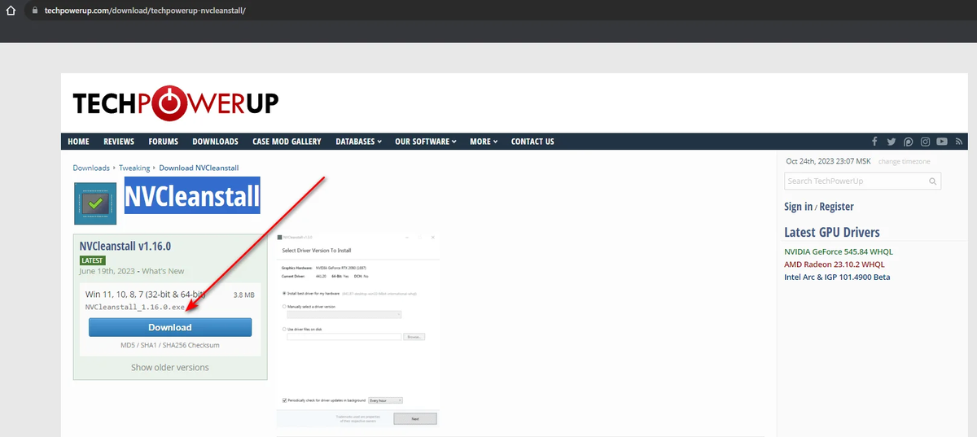Open TechPowerUp Instagram icon
The image size is (977, 437).
pos(926,142)
